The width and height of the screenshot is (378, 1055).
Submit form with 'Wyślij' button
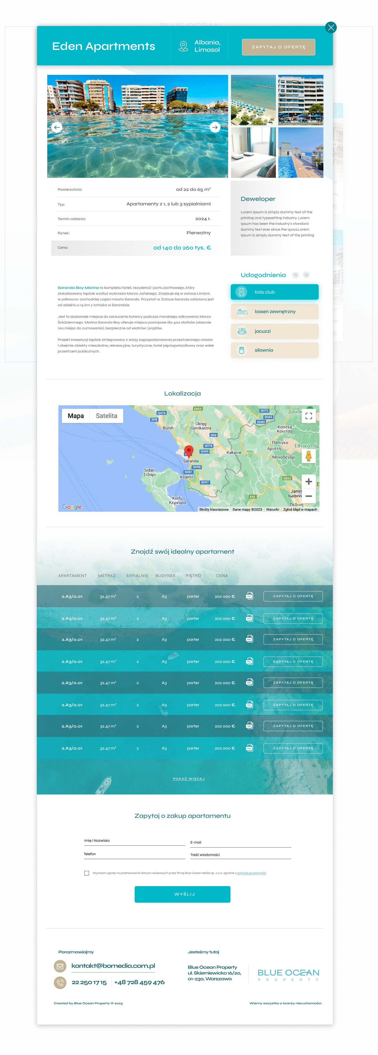coord(182,894)
